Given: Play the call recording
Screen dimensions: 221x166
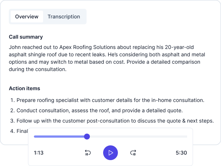Looking at the screenshot, I should (110, 153).
